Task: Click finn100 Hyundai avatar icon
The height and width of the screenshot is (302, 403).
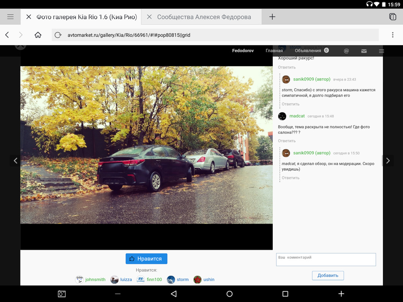Action: [141, 279]
